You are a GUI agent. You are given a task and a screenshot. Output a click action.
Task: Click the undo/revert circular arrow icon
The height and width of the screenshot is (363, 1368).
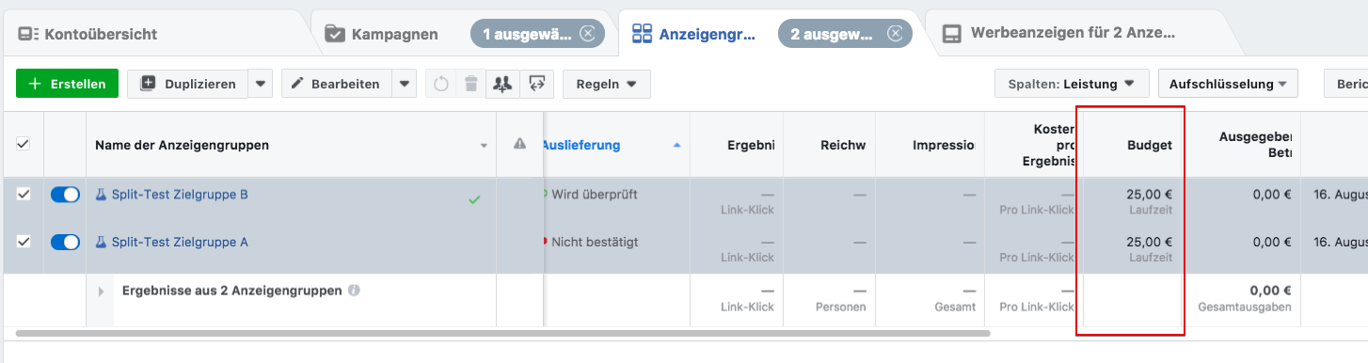click(440, 84)
